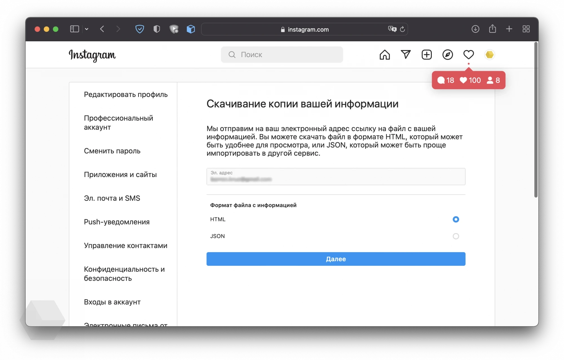Create a new post with plus icon
Viewport: 564px width, 360px height.
(x=427, y=55)
